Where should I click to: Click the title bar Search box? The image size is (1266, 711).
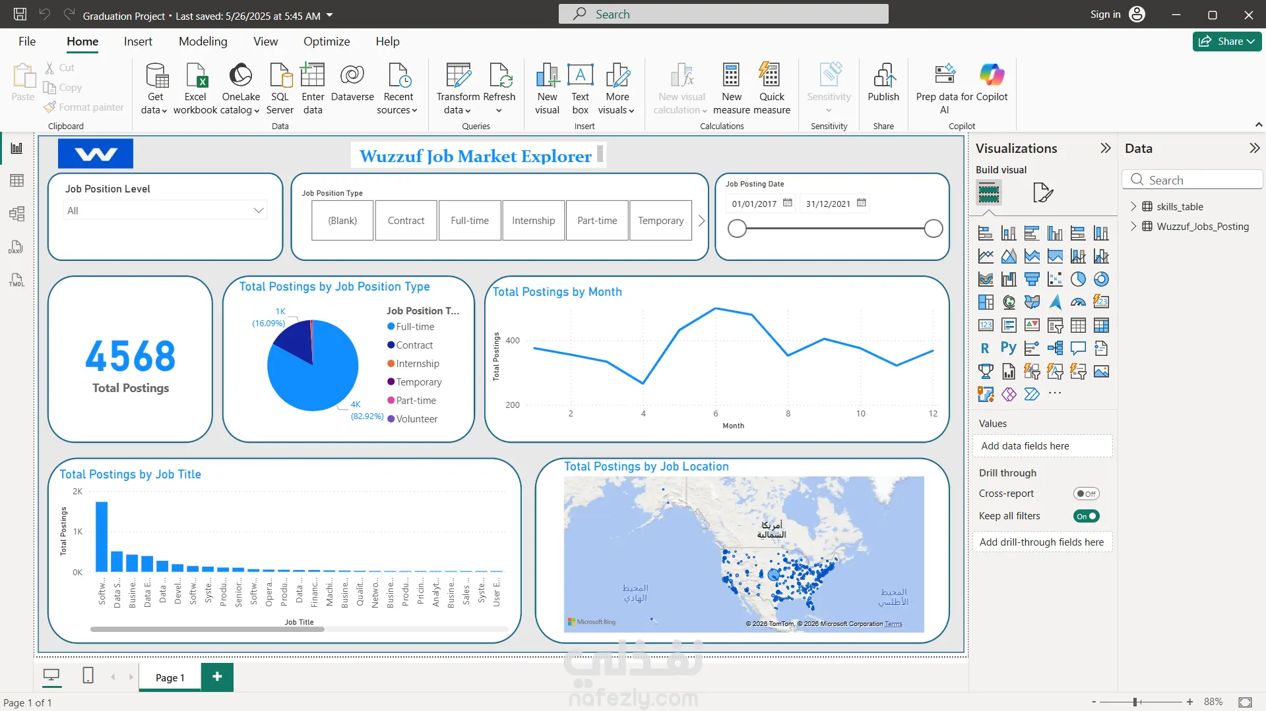(723, 14)
